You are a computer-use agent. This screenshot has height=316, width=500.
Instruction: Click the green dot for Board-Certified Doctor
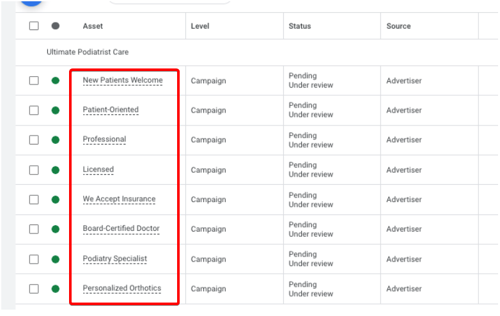coord(56,229)
